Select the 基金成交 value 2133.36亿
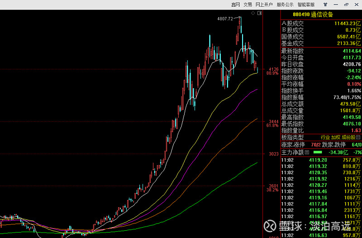Screen dimensions: 362x238 click(x=348, y=43)
